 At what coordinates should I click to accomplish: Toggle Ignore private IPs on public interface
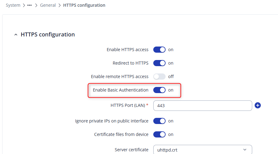click(159, 121)
